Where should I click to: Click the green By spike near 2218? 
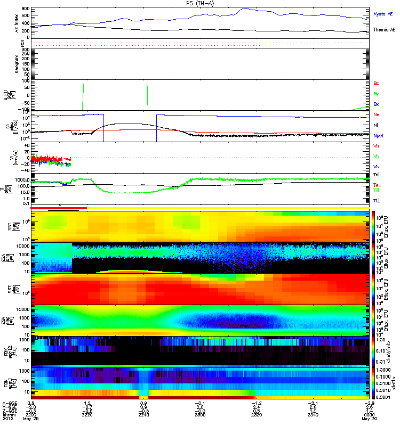coord(83,97)
